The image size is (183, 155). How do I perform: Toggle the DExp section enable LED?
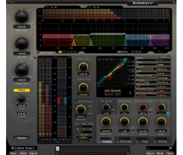point(155,142)
